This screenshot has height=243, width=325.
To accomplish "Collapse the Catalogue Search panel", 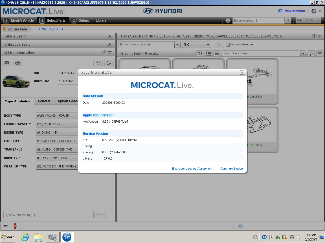I will (x=110, y=44).
